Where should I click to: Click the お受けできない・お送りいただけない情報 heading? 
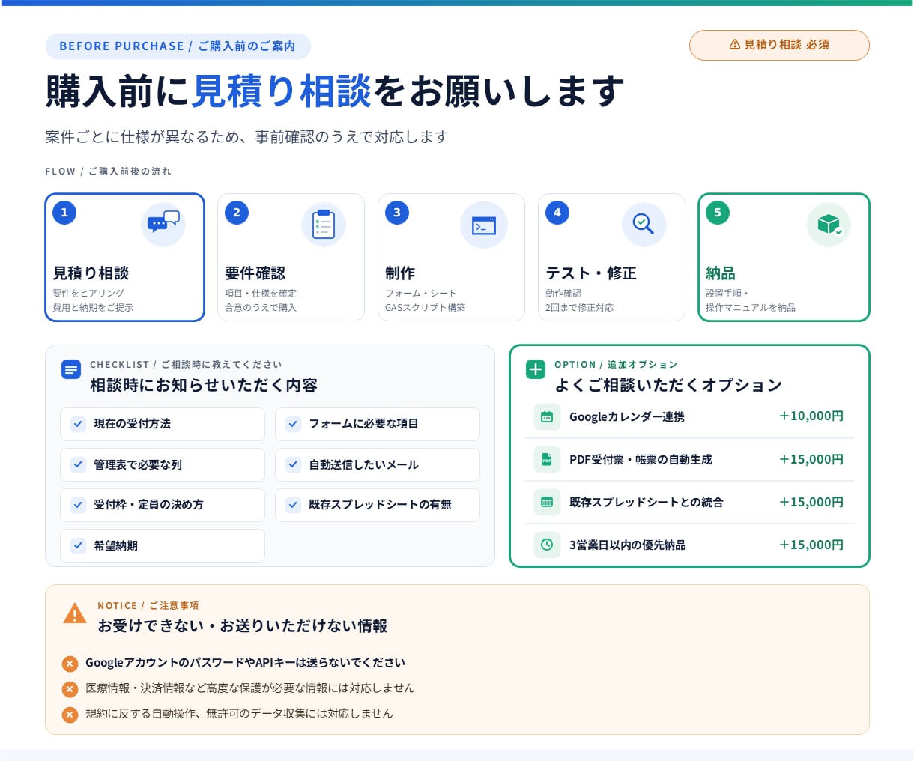click(x=242, y=626)
